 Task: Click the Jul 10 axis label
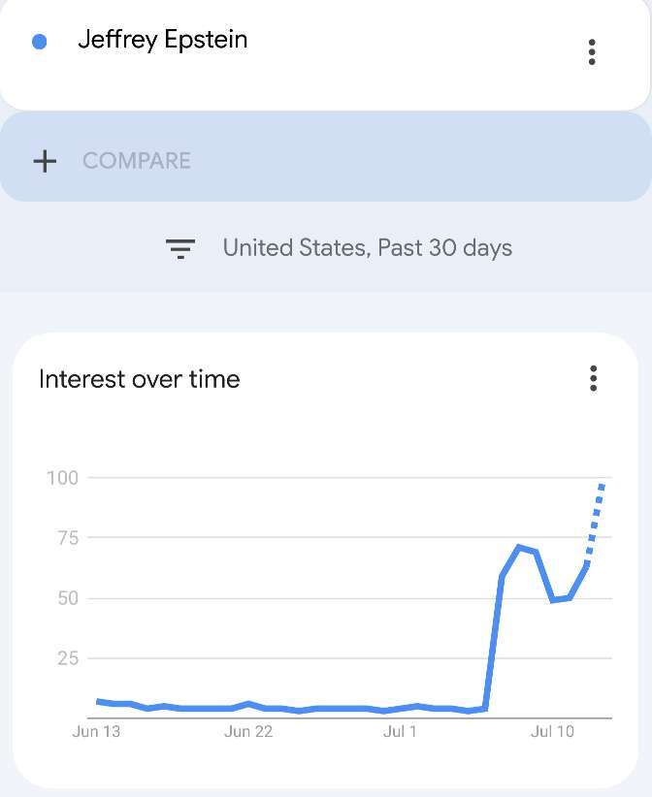click(552, 731)
